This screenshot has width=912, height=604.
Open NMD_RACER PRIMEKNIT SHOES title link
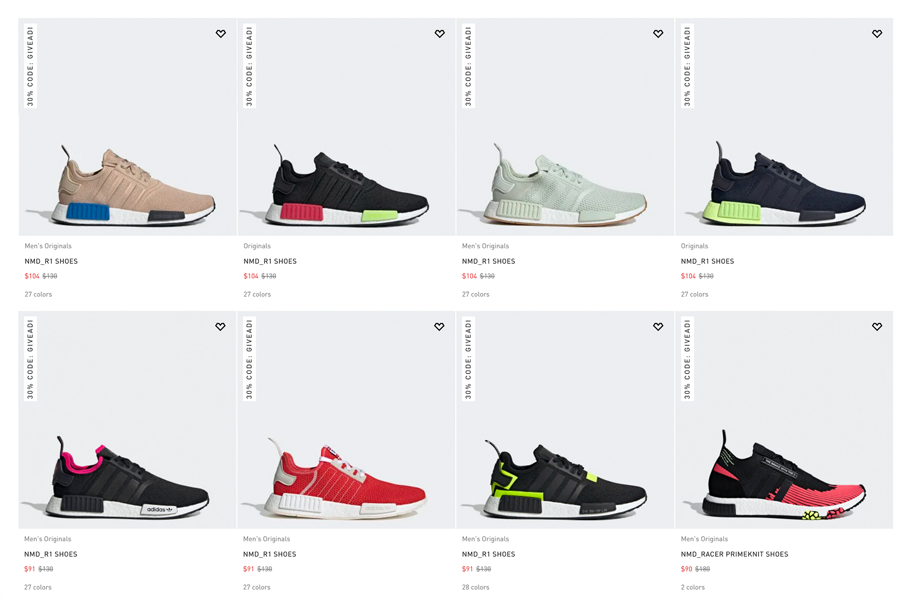[x=734, y=554]
